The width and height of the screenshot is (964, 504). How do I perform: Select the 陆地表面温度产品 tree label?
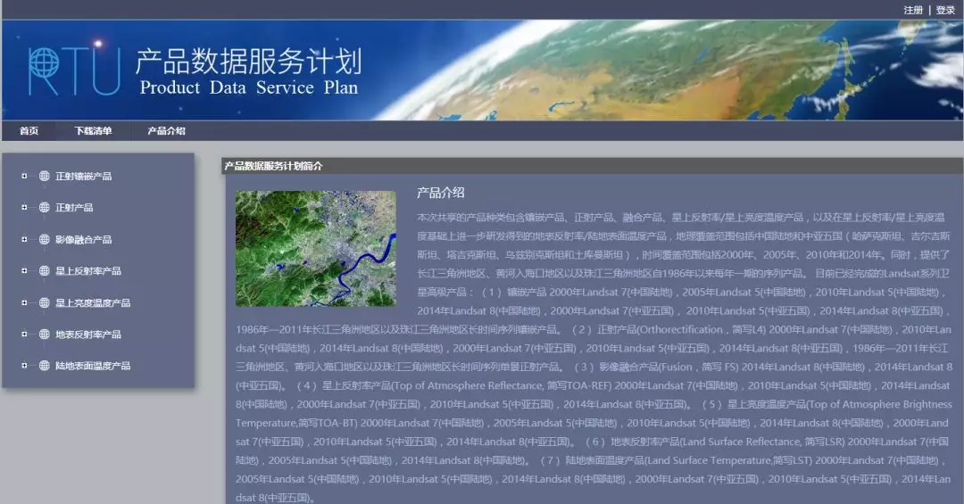tap(93, 366)
